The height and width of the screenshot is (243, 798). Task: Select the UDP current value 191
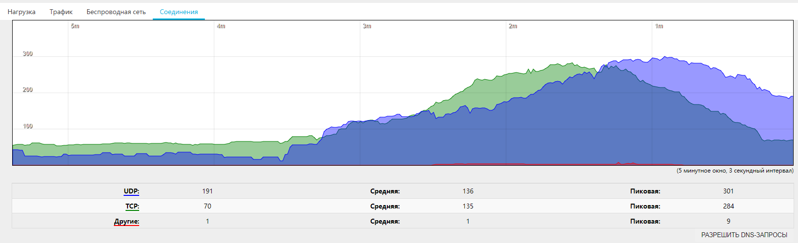207,191
